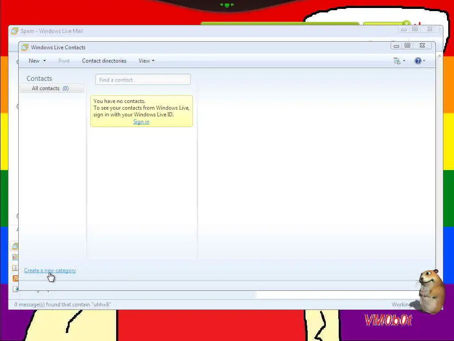454x341 pixels.
Task: Open the New menu in Contacts toolbar
Action: pos(34,61)
